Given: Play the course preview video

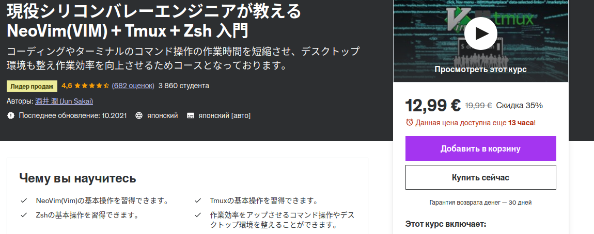Looking at the screenshot, I should (480, 34).
